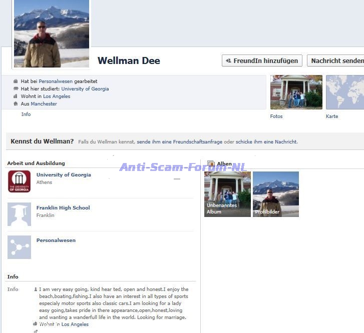Open the Los Angeles link beside Wohnt in

(57, 96)
